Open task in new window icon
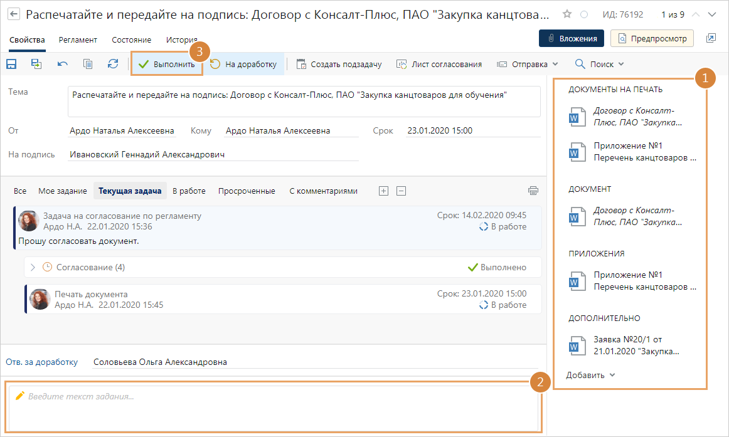This screenshot has height=437, width=729. tap(711, 39)
